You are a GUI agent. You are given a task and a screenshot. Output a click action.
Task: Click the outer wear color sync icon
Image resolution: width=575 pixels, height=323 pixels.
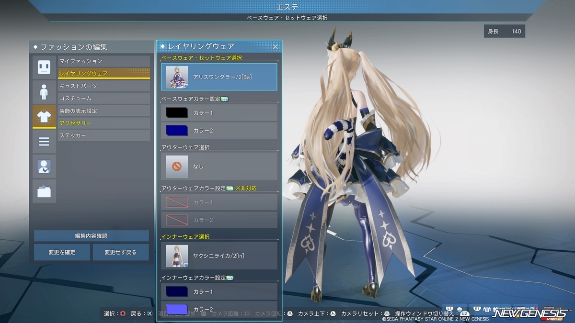tap(230, 189)
